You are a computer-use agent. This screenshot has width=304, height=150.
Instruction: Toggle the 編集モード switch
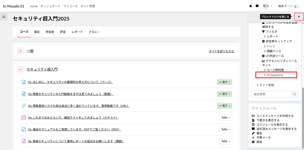296,6
